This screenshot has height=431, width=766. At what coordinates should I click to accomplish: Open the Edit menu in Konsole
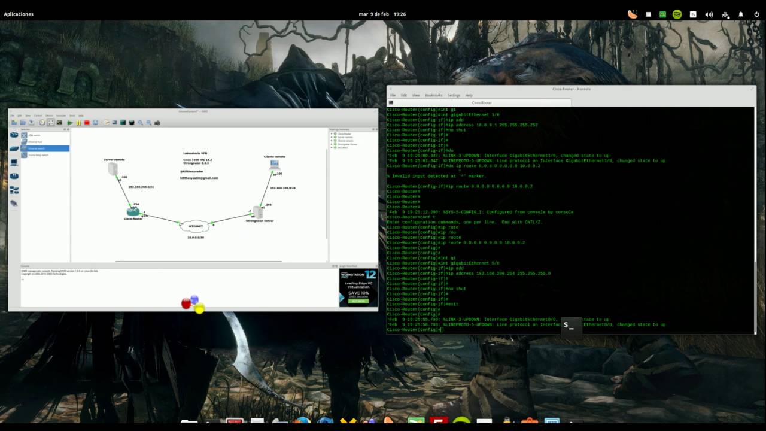pos(404,95)
